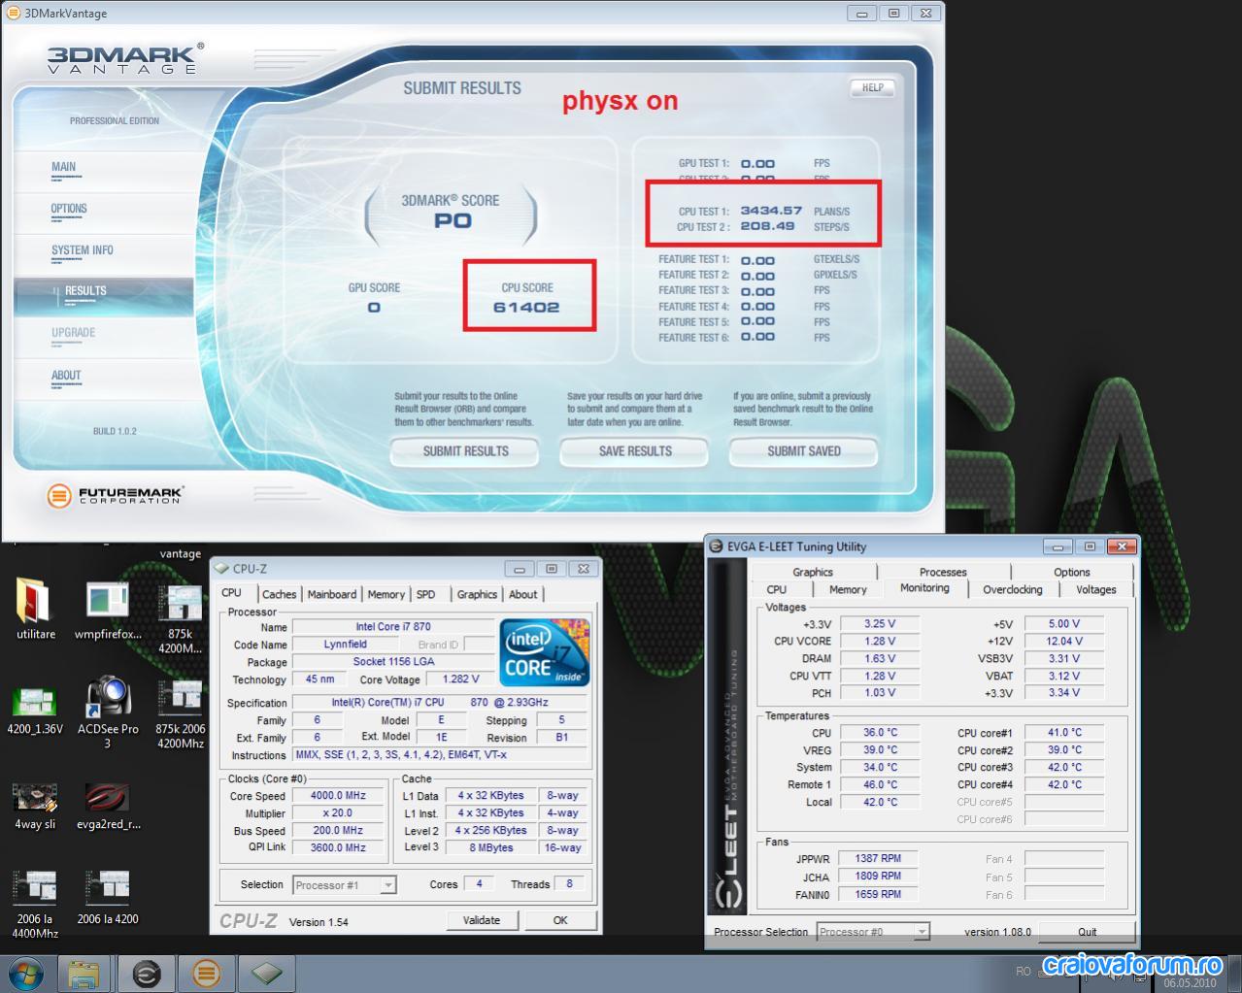
Task: Open the wmpfirefox desktop icon
Action: coord(108,611)
